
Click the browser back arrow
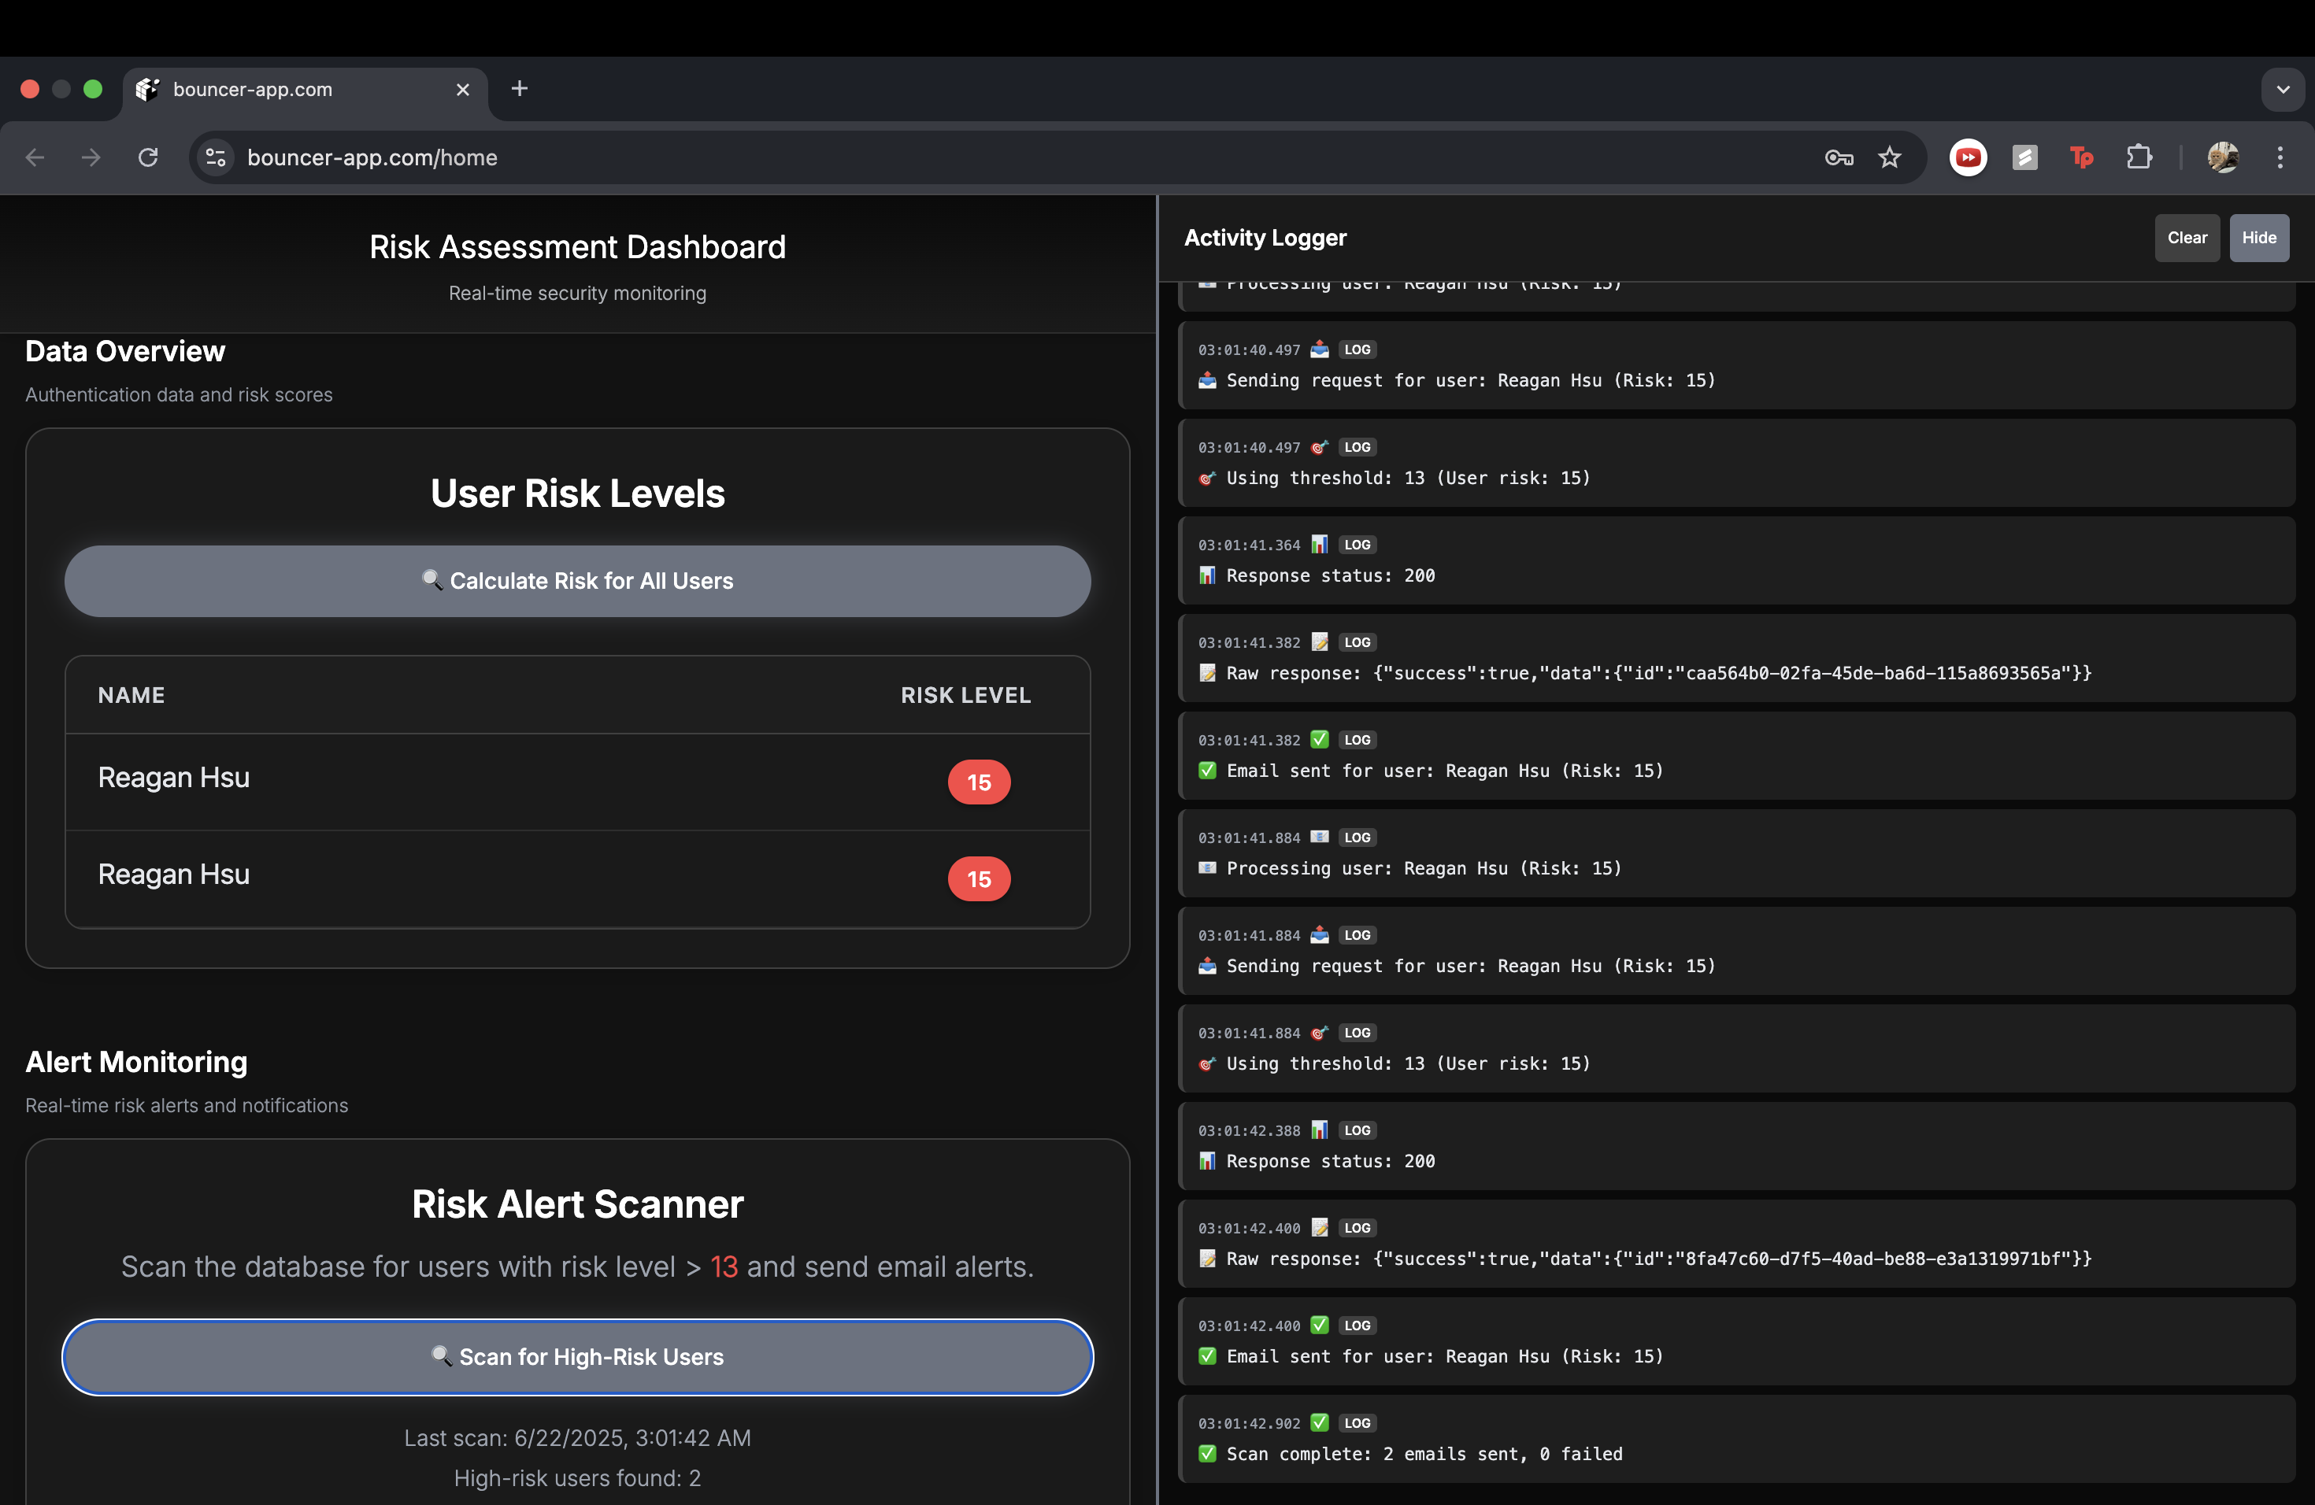click(x=36, y=157)
